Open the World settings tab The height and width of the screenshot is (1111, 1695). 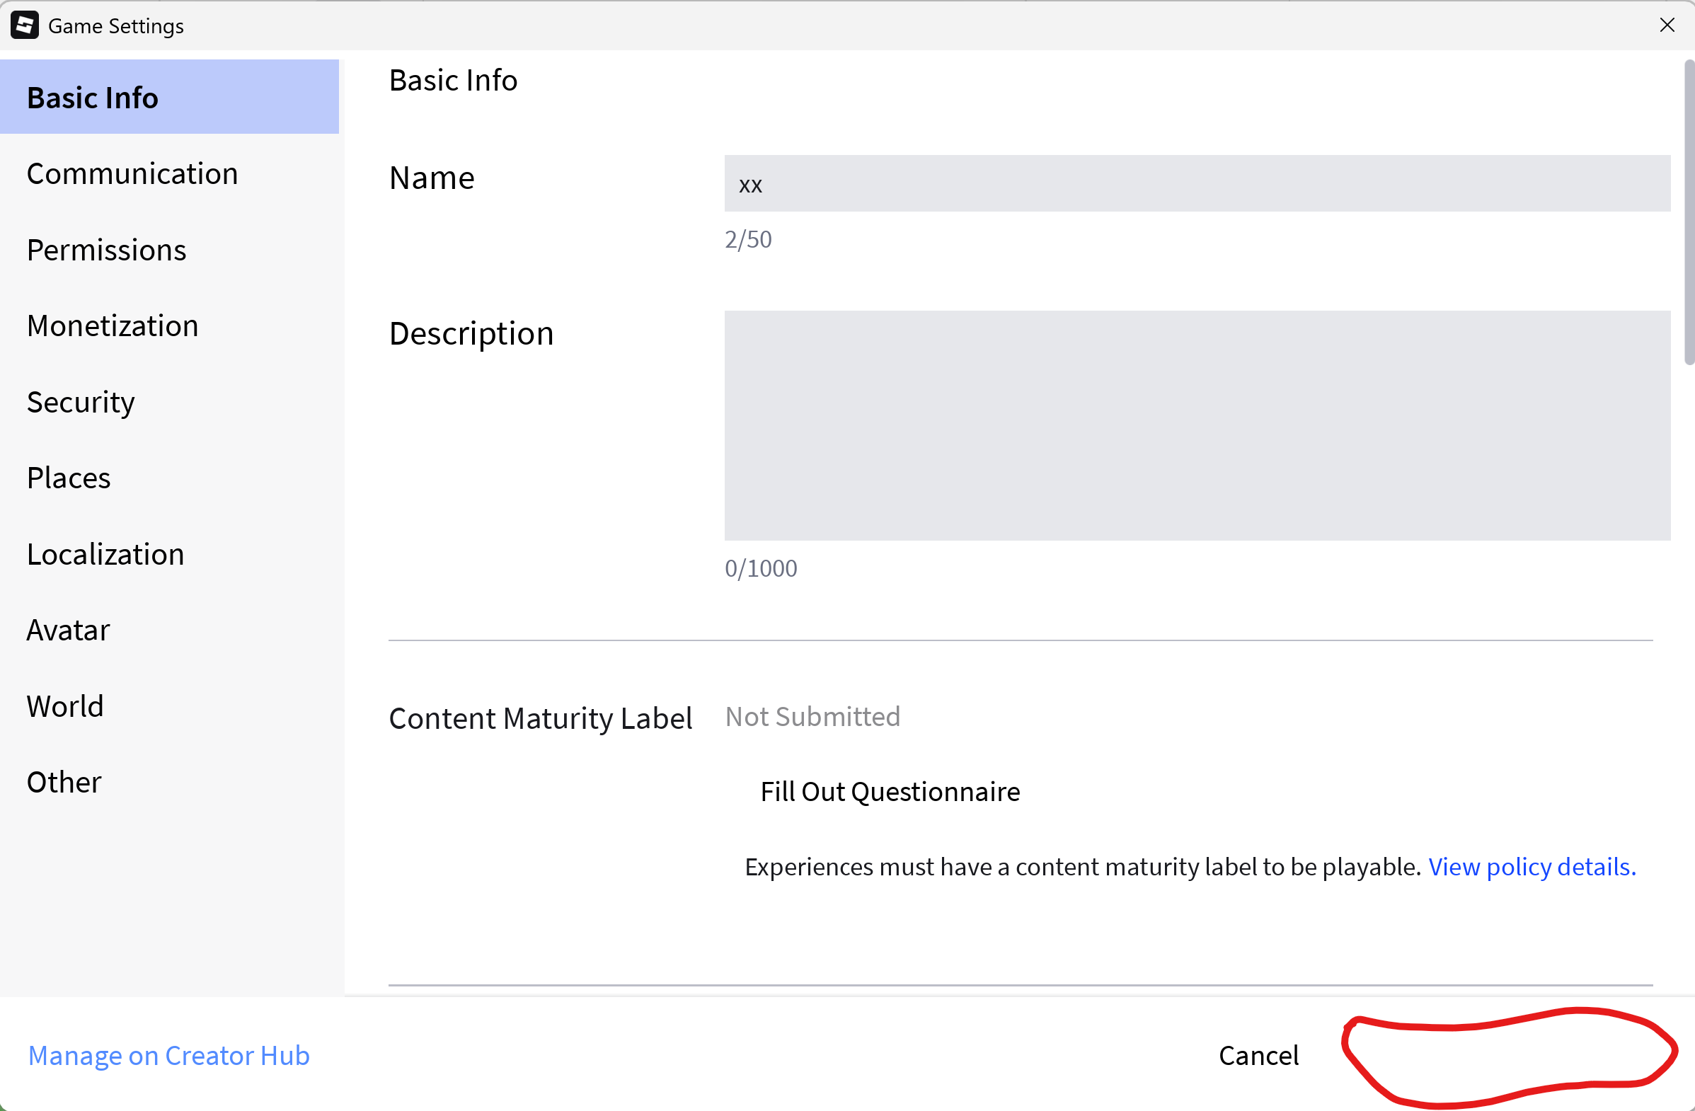65,706
